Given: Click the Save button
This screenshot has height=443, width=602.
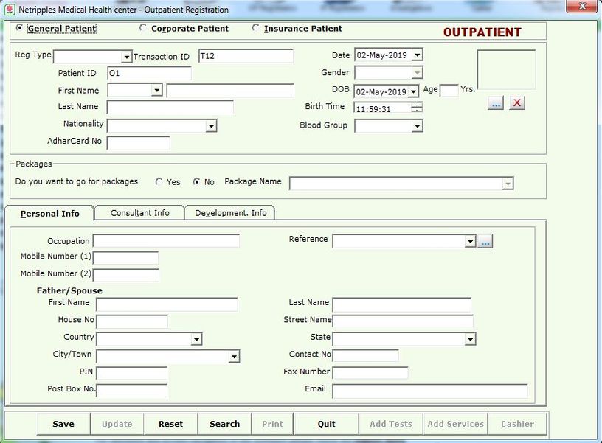Looking at the screenshot, I should coord(63,424).
